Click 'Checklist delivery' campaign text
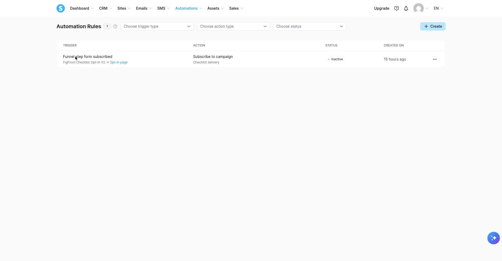This screenshot has width=502, height=261. tap(206, 62)
